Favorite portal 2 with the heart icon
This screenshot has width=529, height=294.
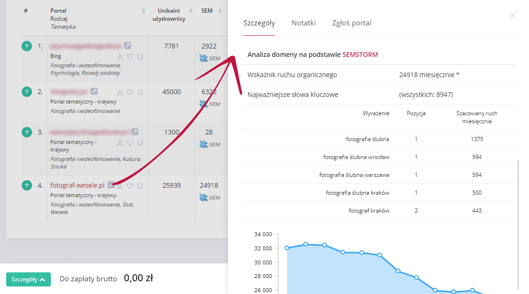pos(130,92)
